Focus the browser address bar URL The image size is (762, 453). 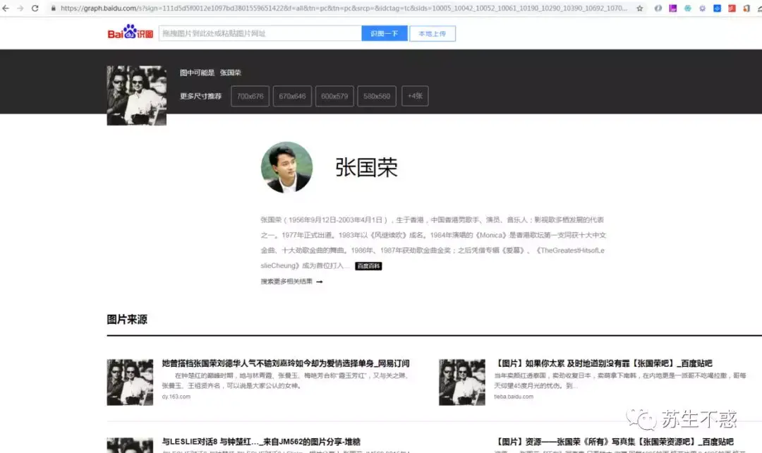[343, 8]
